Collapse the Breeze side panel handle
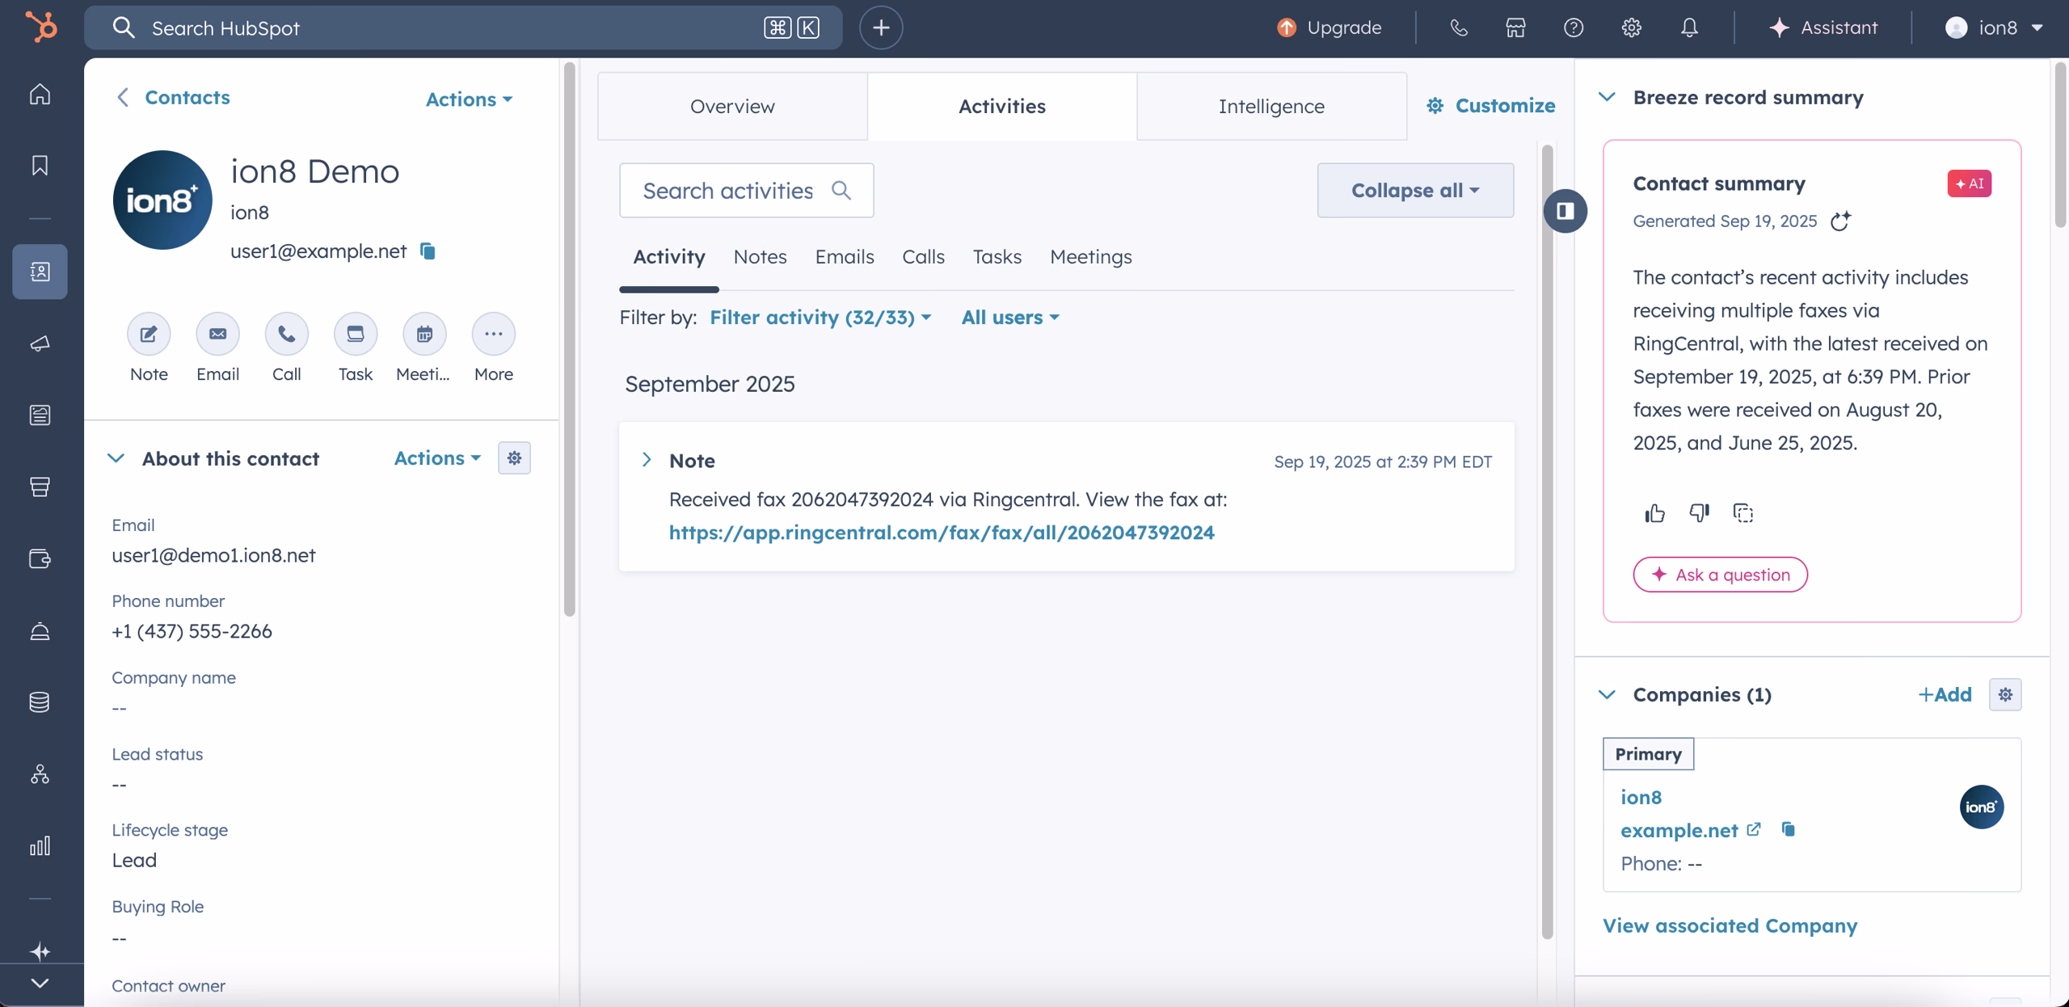Viewport: 2069px width, 1007px height. [1565, 211]
